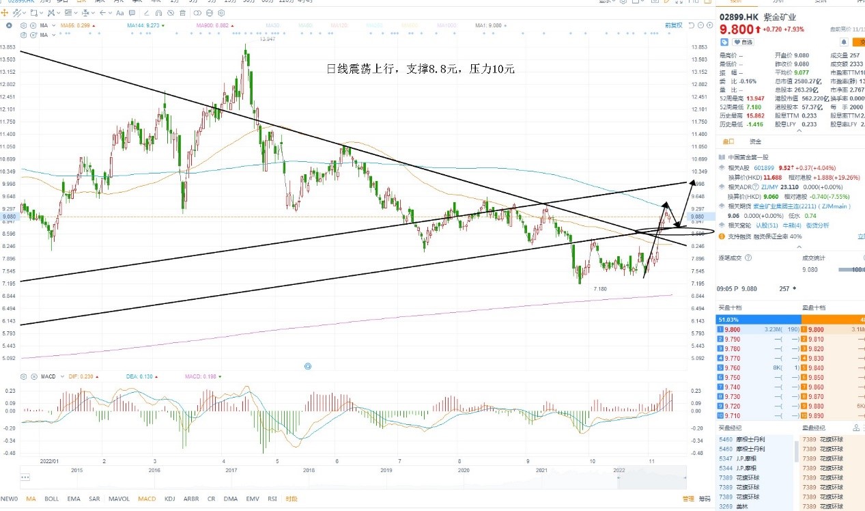Select the price range measurement tool
The width and height of the screenshot is (865, 511).
click(x=85, y=13)
